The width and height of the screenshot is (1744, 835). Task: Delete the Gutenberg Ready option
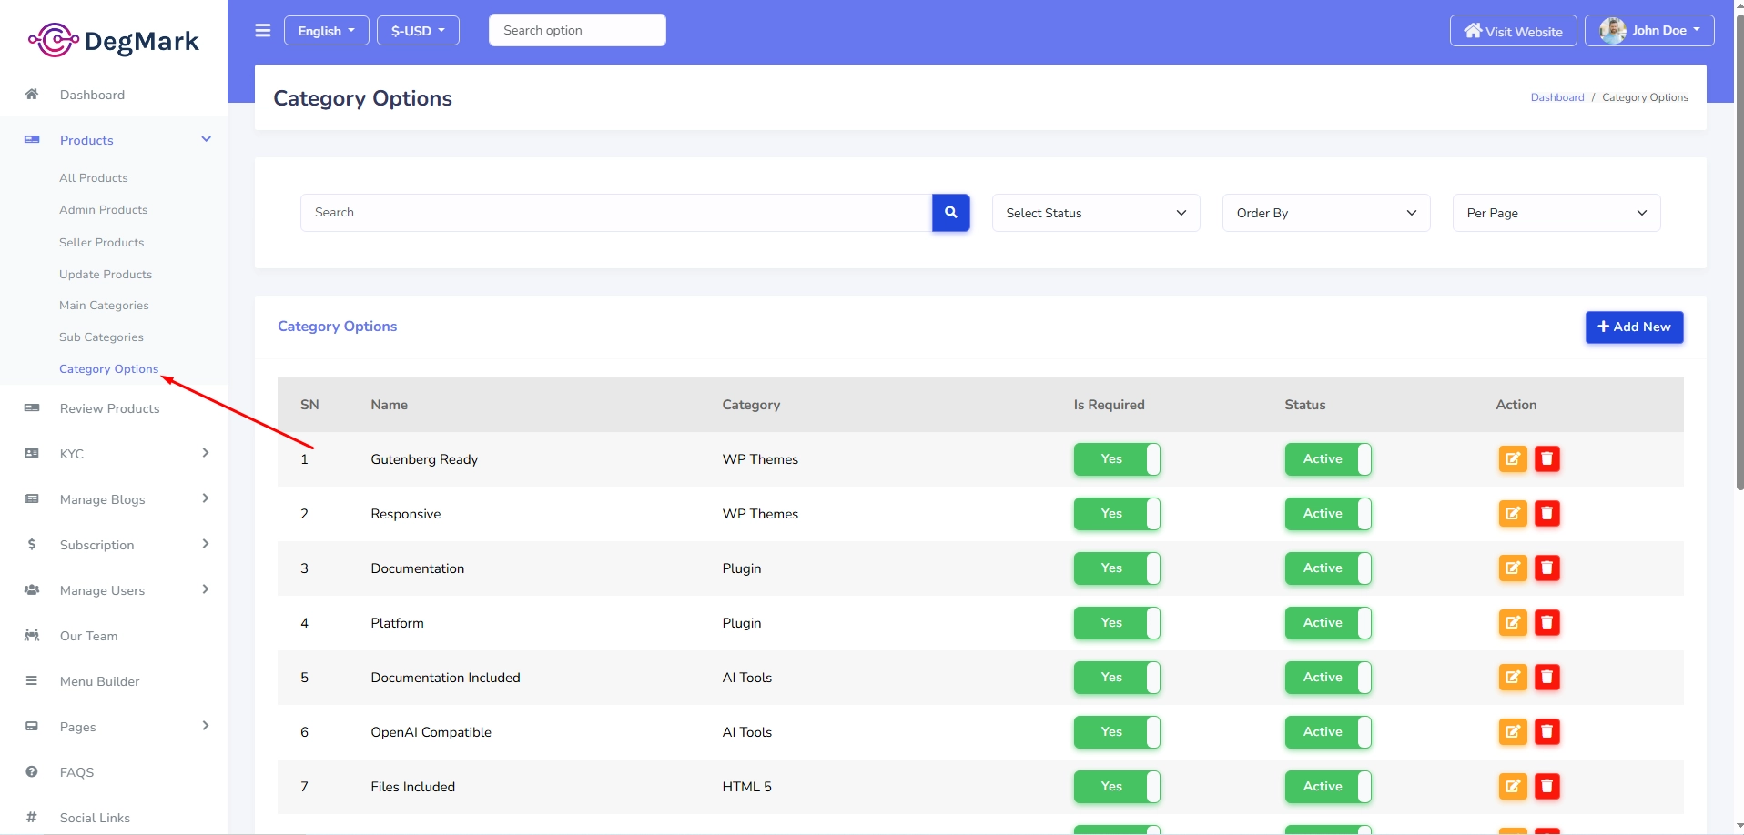1547,459
